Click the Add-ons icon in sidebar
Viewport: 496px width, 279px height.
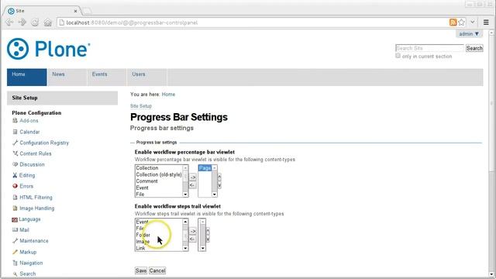[15, 121]
